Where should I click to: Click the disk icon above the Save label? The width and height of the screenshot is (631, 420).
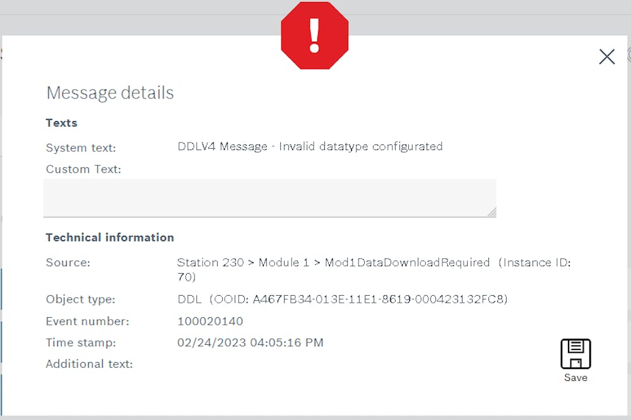(x=575, y=352)
